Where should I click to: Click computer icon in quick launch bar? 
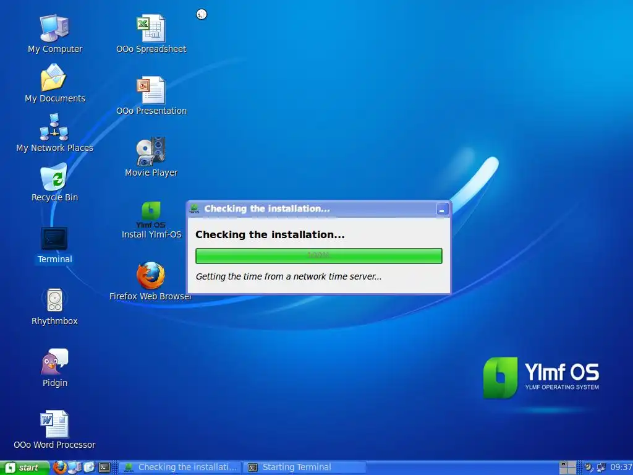[x=75, y=468]
